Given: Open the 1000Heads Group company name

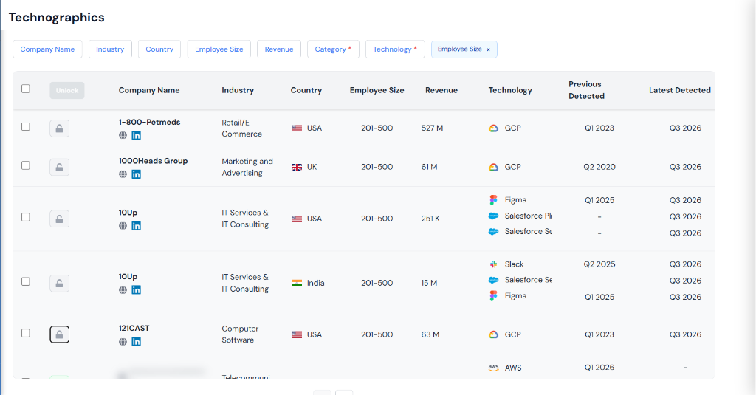Looking at the screenshot, I should 154,161.
